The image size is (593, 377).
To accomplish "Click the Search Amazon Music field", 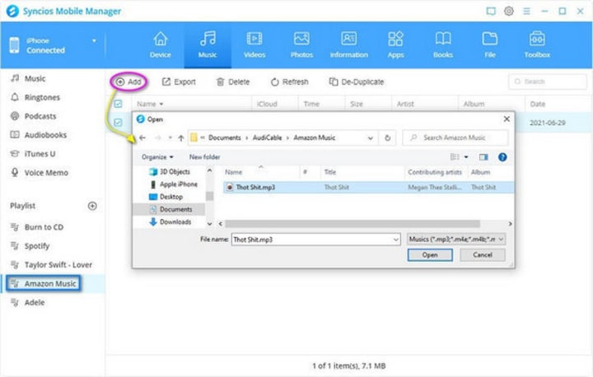I will (x=455, y=137).
